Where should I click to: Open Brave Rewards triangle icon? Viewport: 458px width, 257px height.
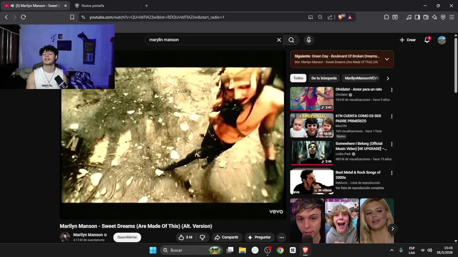350,17
